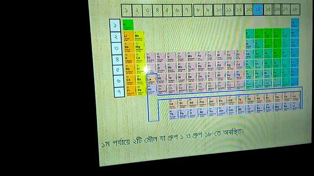Click the Francium (Fr) element cell

pyautogui.click(x=132, y=91)
